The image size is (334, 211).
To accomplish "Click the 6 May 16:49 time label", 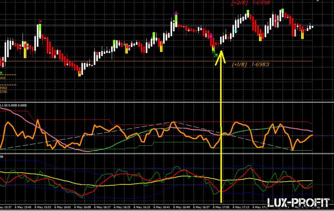I will (x=182, y=207).
